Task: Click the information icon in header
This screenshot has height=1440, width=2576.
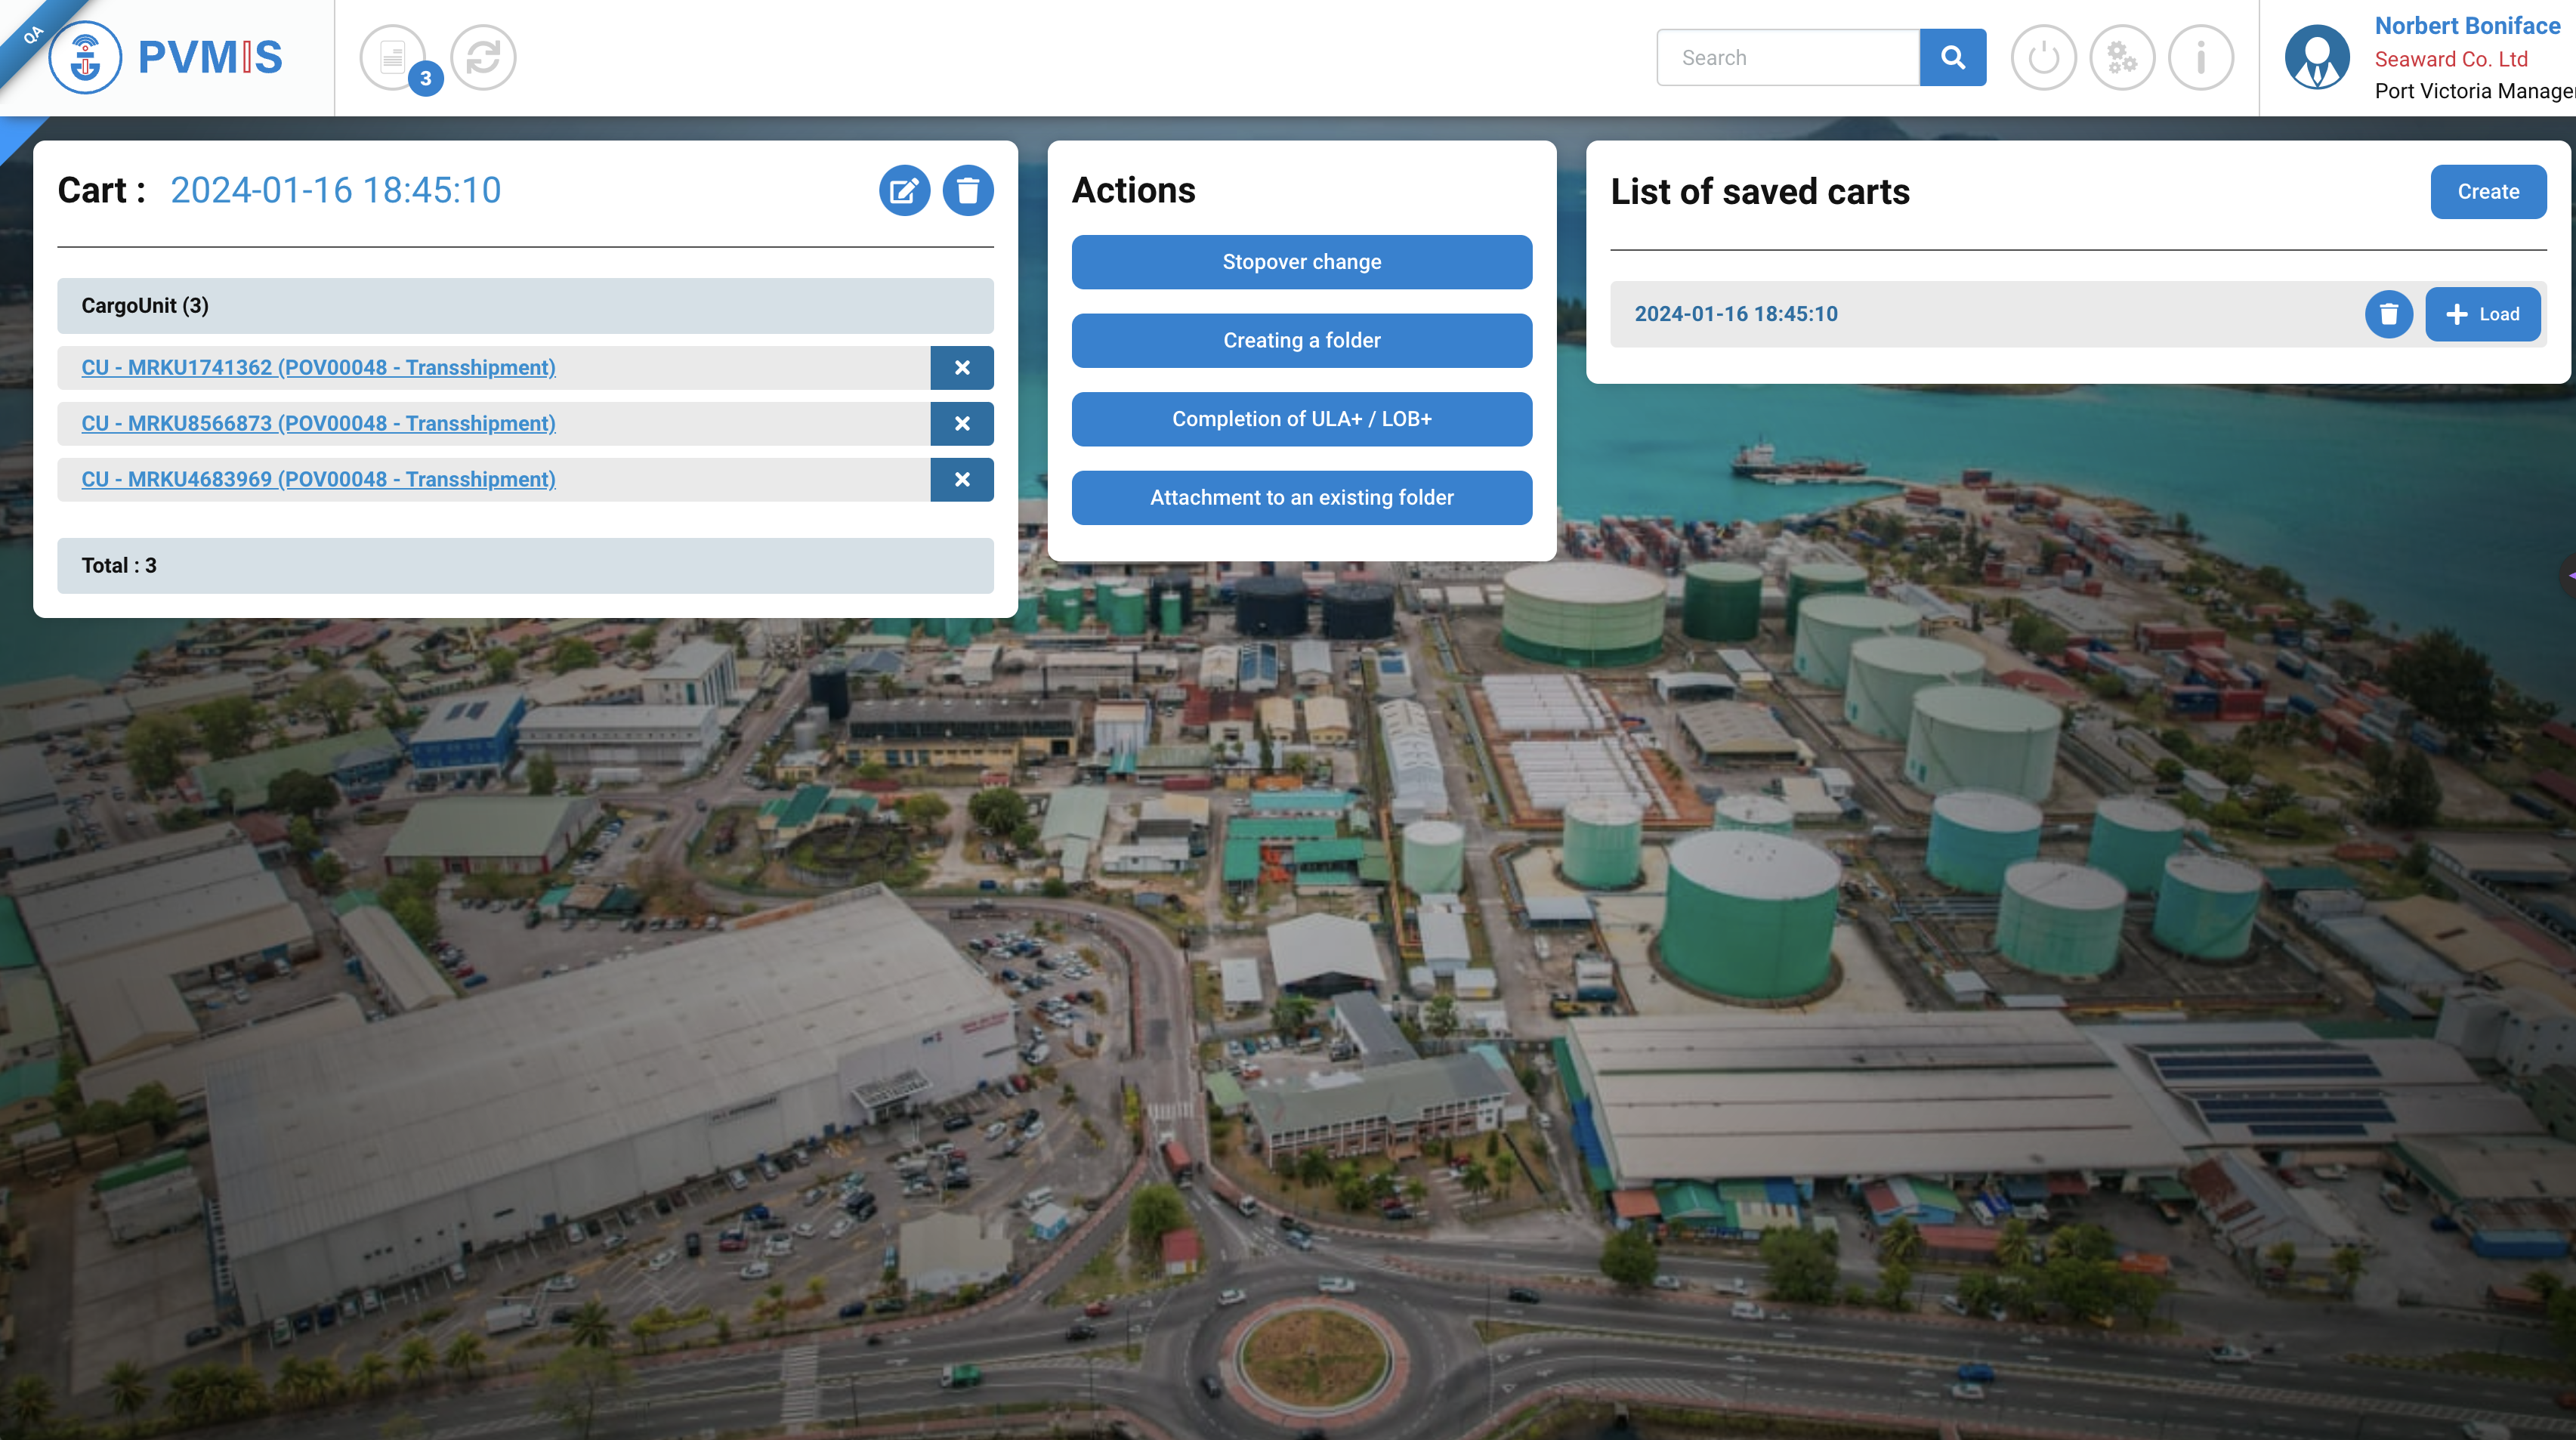Action: pos(2200,57)
